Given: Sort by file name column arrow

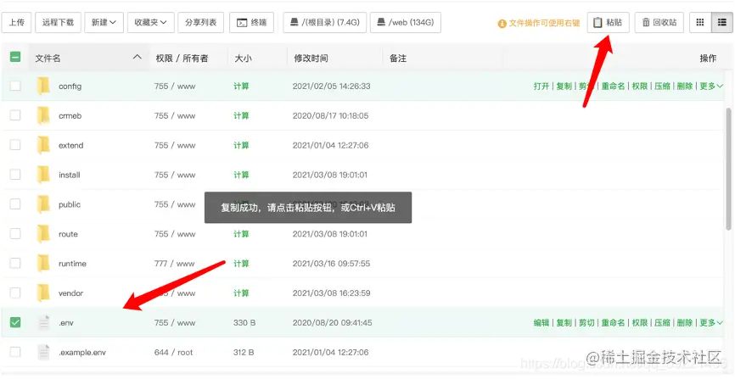Looking at the screenshot, I should tap(137, 57).
